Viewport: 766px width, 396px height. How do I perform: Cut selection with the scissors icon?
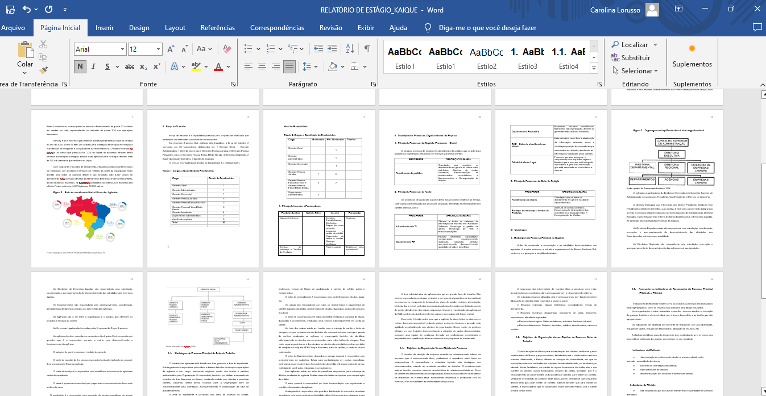coord(43,44)
